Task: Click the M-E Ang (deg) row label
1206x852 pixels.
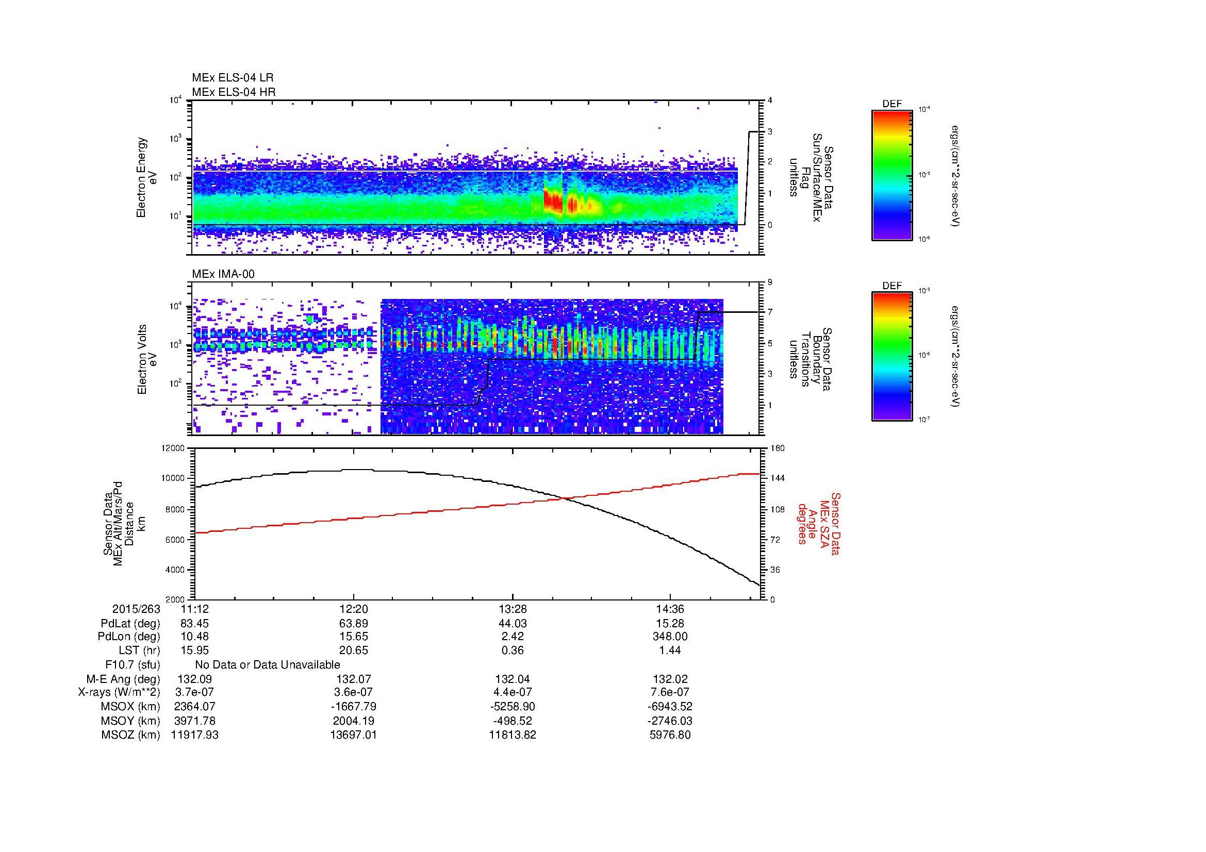Action: coord(123,679)
